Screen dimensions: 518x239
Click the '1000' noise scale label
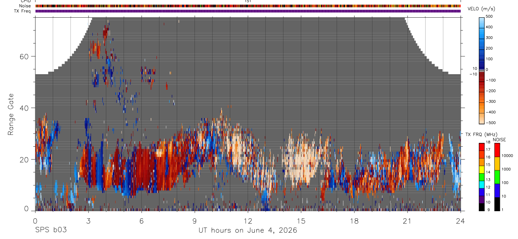coord(507,169)
